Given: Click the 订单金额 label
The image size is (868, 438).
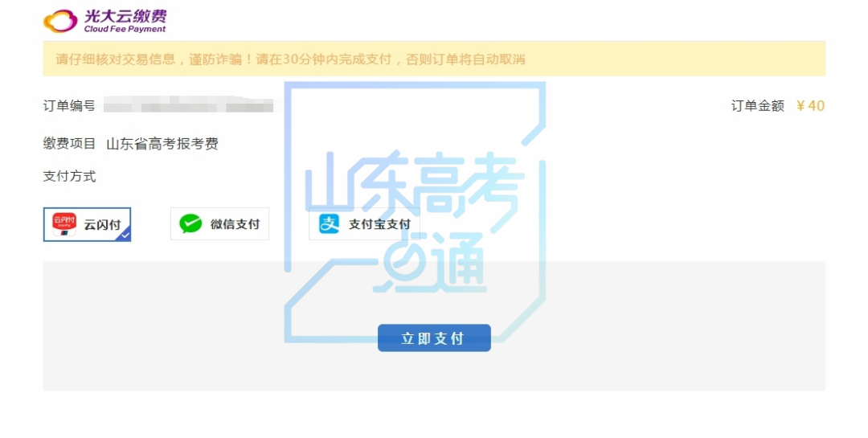Looking at the screenshot, I should click(757, 106).
